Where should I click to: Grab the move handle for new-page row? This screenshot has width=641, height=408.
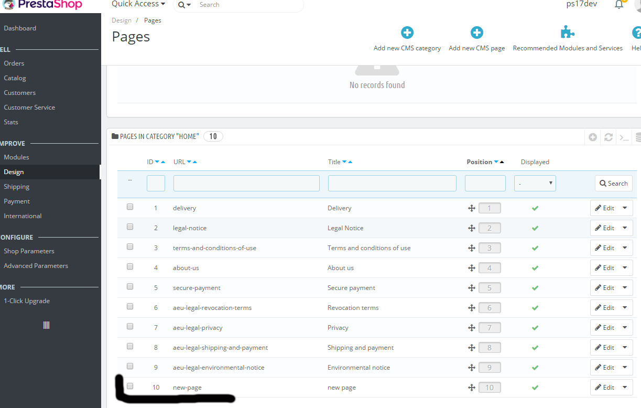click(x=472, y=388)
